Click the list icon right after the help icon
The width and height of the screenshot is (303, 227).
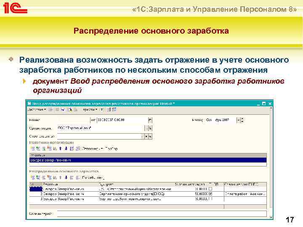tap(109, 109)
